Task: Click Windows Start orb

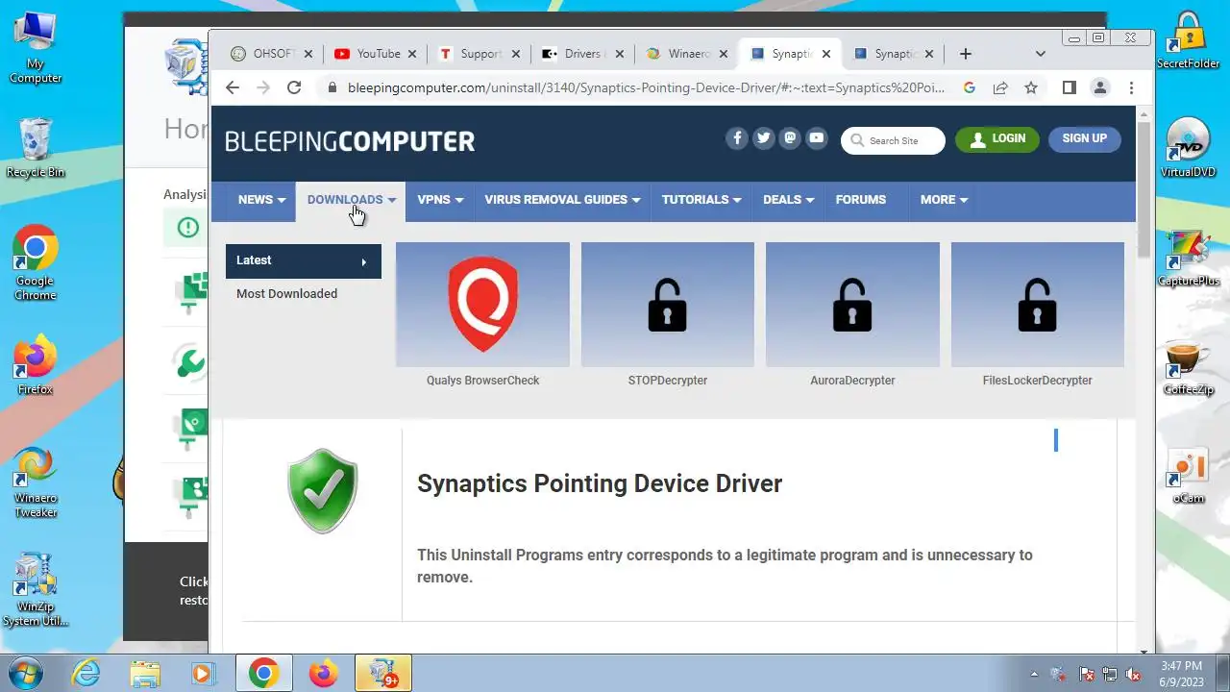Action: point(25,673)
